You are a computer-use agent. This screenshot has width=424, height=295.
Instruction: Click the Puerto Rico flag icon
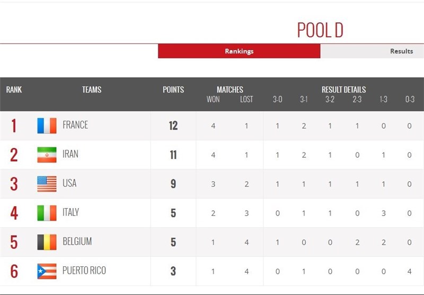(47, 271)
